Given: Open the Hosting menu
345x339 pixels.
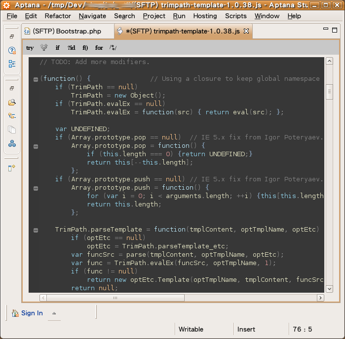Looking at the screenshot, I should pos(205,16).
